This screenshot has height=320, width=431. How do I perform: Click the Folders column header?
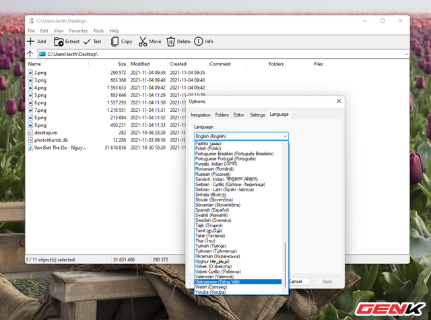point(267,64)
